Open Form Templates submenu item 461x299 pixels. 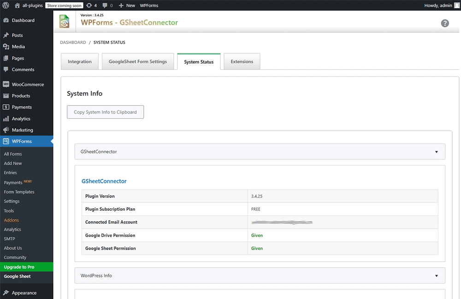click(x=19, y=192)
